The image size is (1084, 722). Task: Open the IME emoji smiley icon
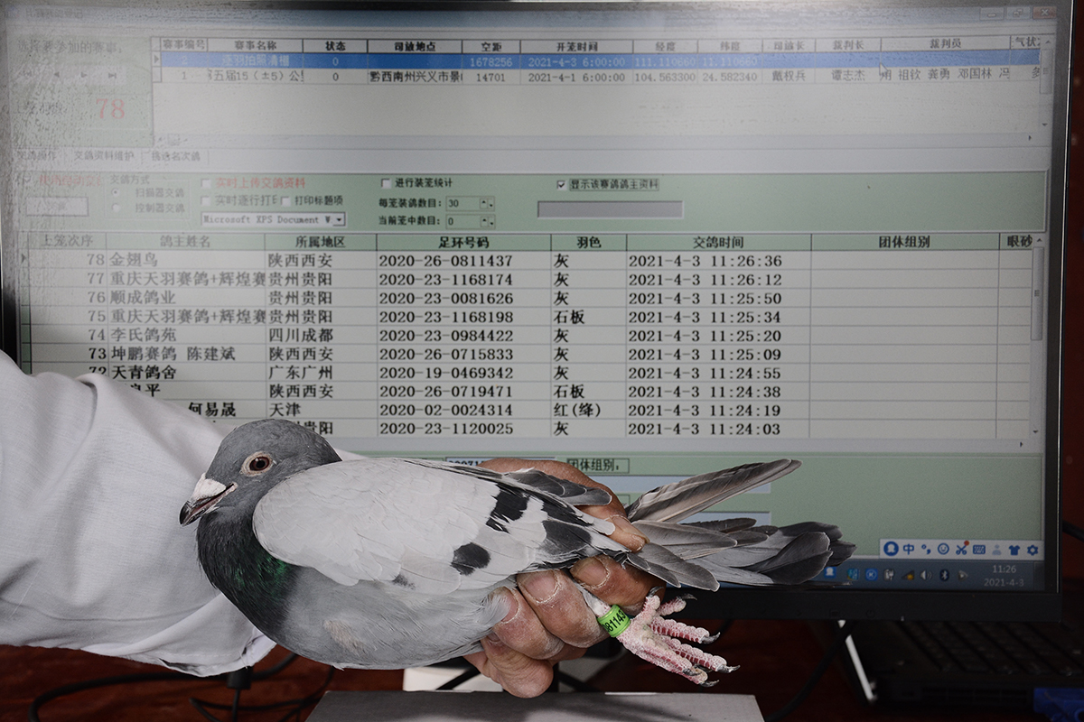click(x=943, y=549)
